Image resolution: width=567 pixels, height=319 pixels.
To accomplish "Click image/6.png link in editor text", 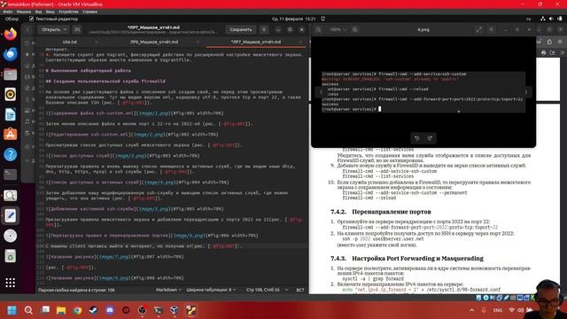I will pyautogui.click(x=188, y=236).
